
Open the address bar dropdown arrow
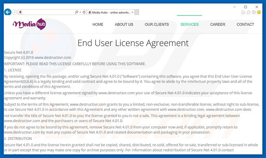click(80, 12)
